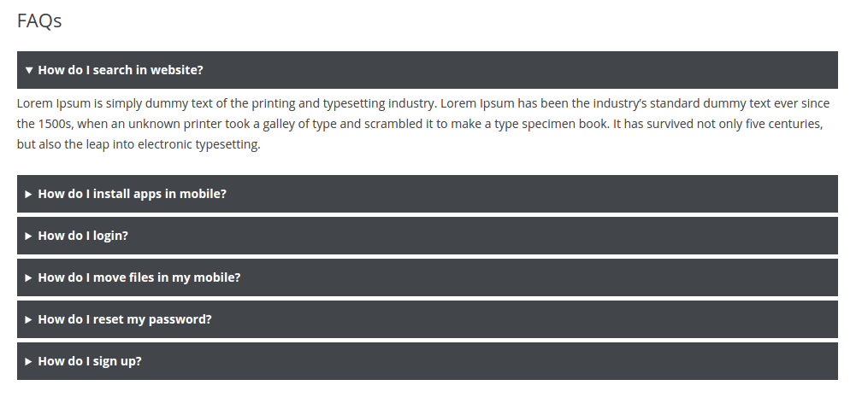Open the 'How do I login?' question text
This screenshot has width=862, height=397.
[83, 236]
